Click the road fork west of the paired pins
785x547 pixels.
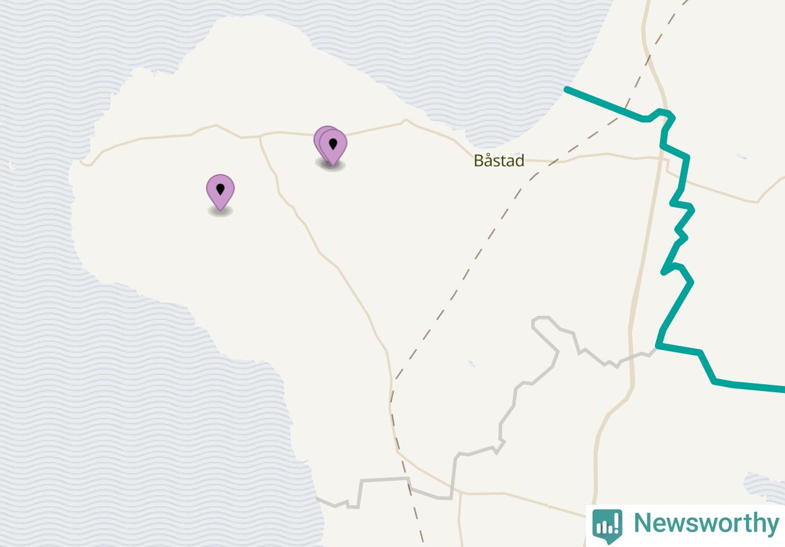[x=260, y=136]
